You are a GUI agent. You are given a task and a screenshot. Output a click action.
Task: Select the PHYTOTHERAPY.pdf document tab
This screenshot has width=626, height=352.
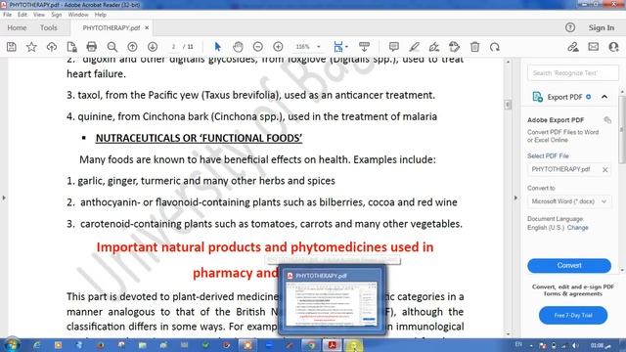(x=111, y=28)
